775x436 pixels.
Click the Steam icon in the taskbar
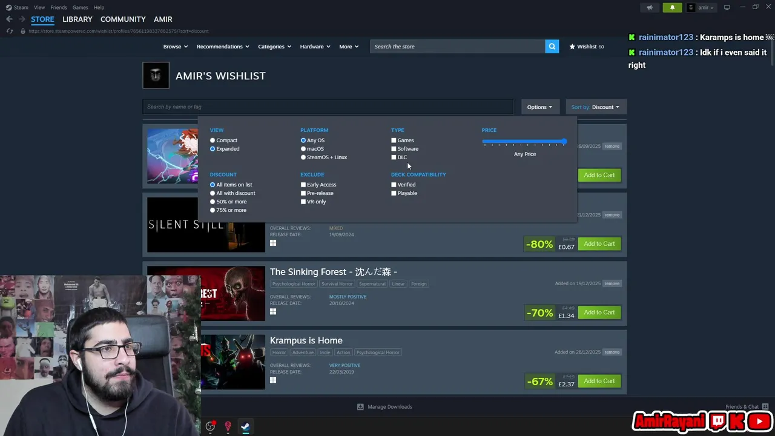(245, 426)
